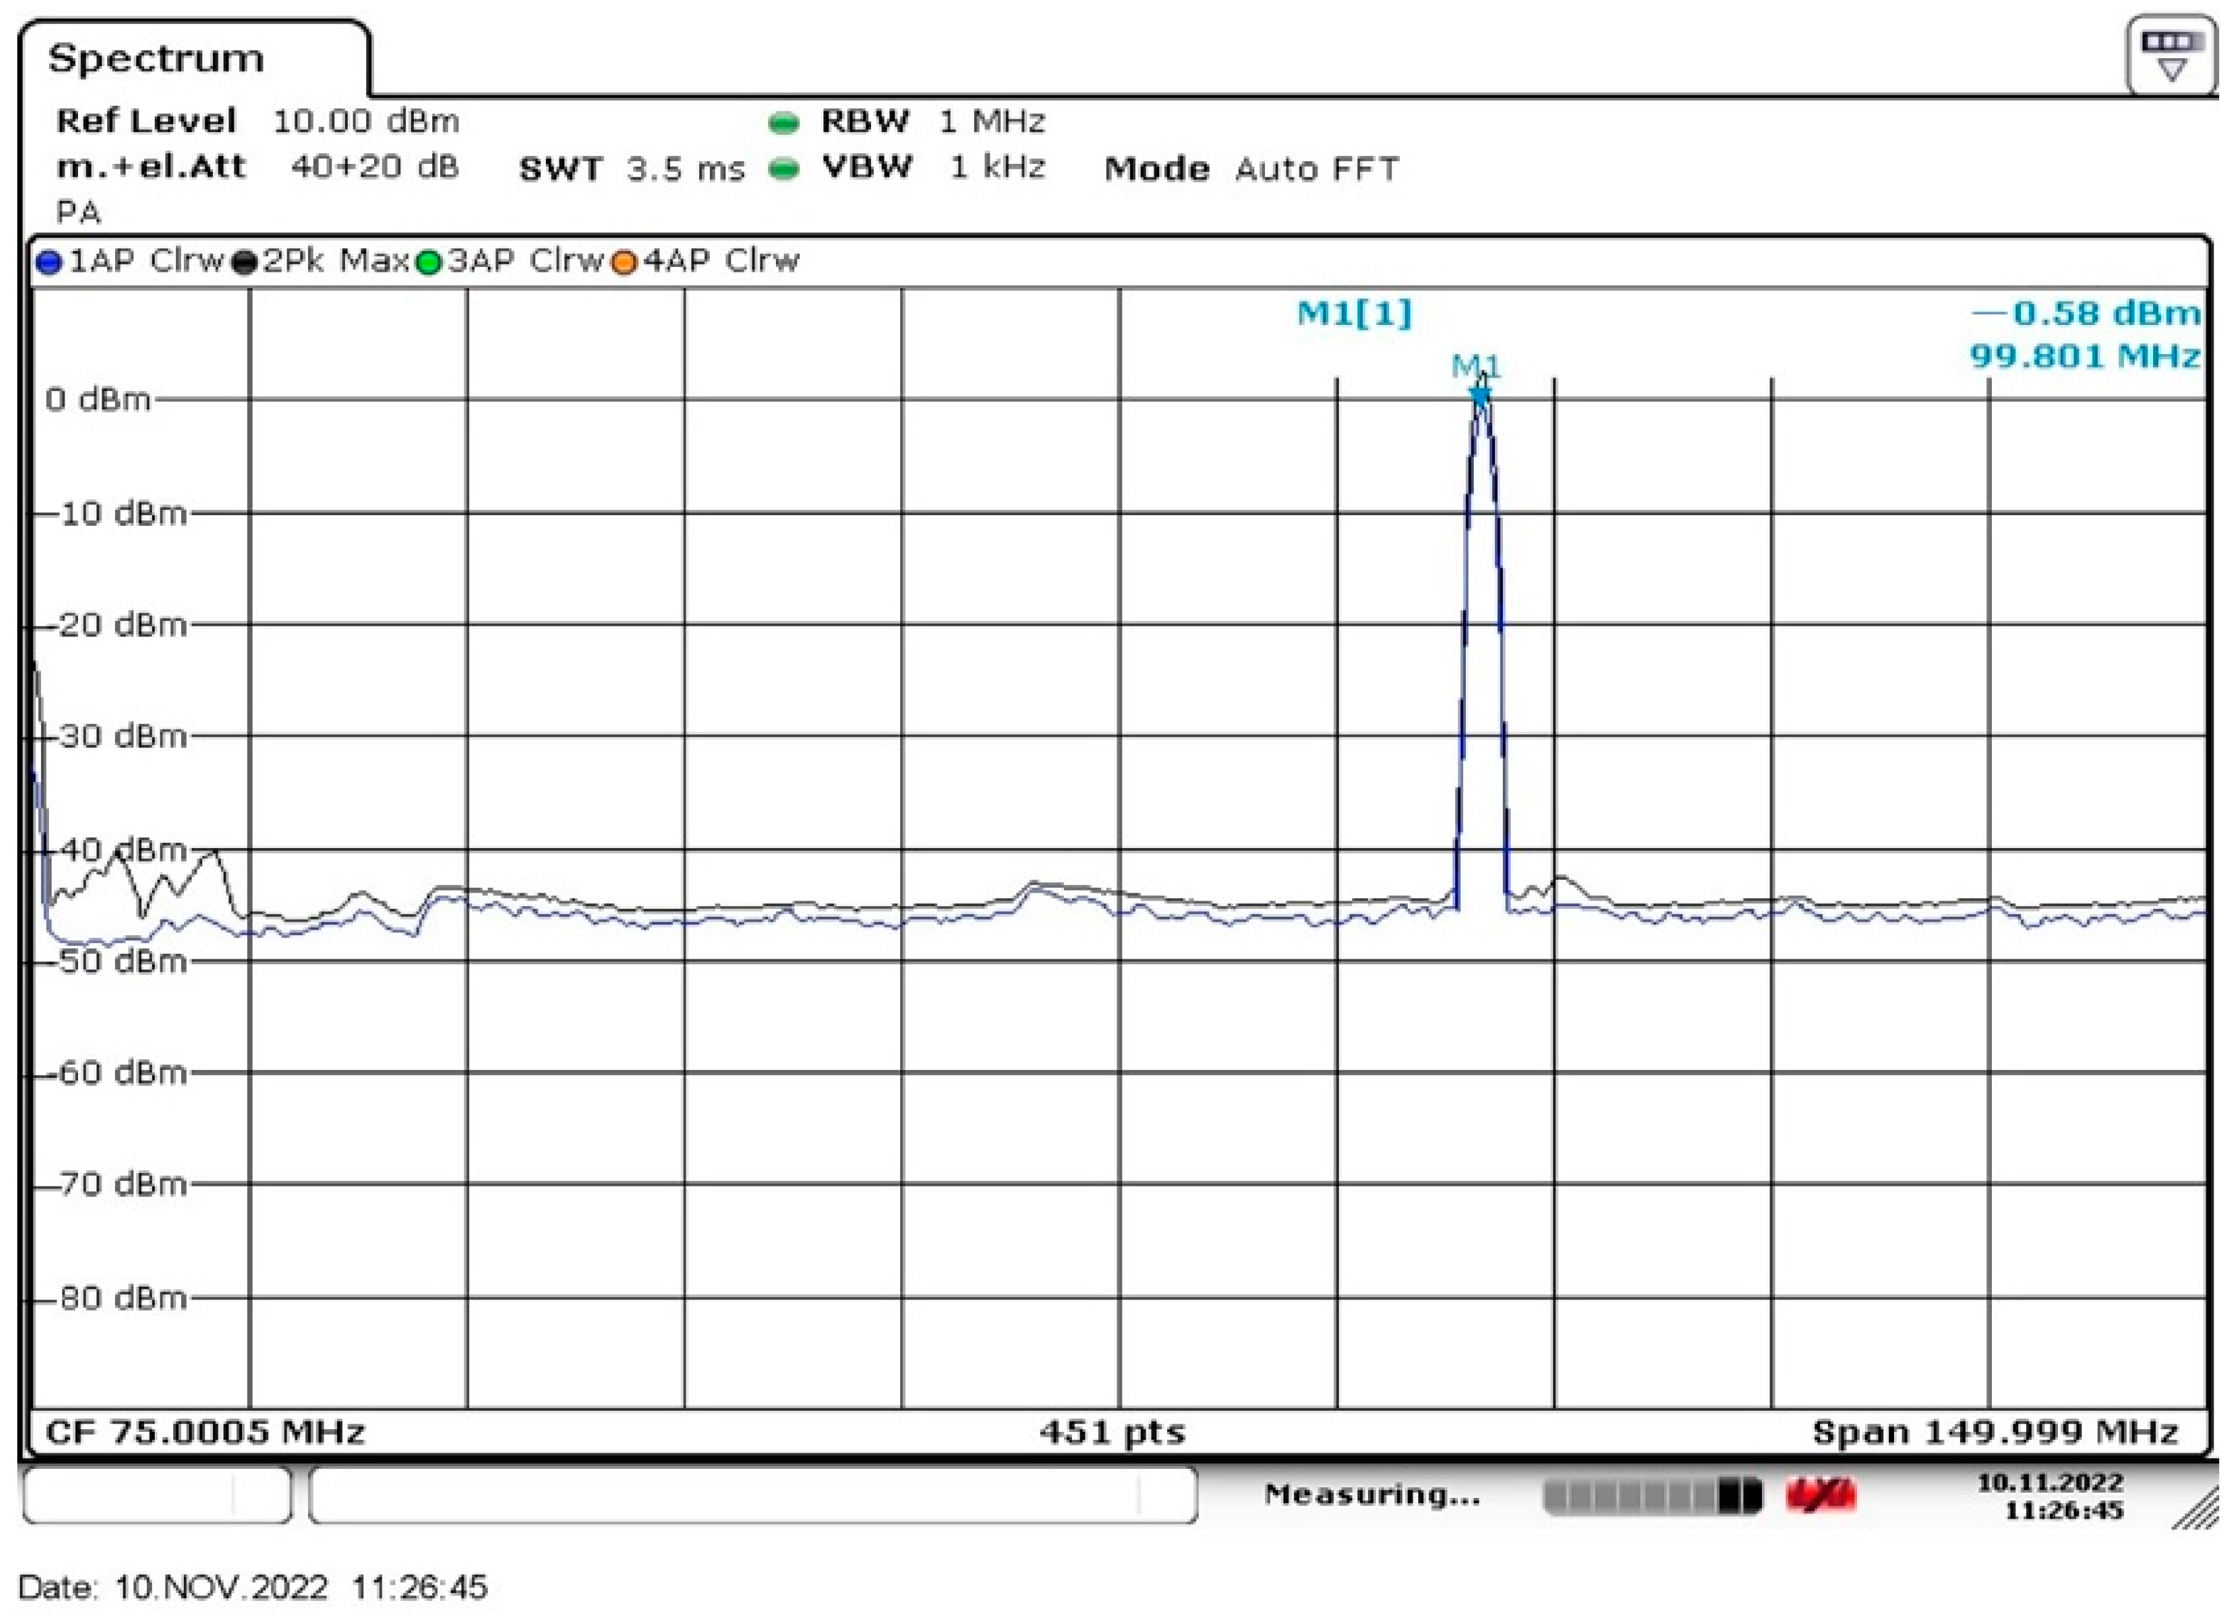This screenshot has width=2234, height=1620.
Task: Click the green VBW status dot
Action: pos(783,170)
